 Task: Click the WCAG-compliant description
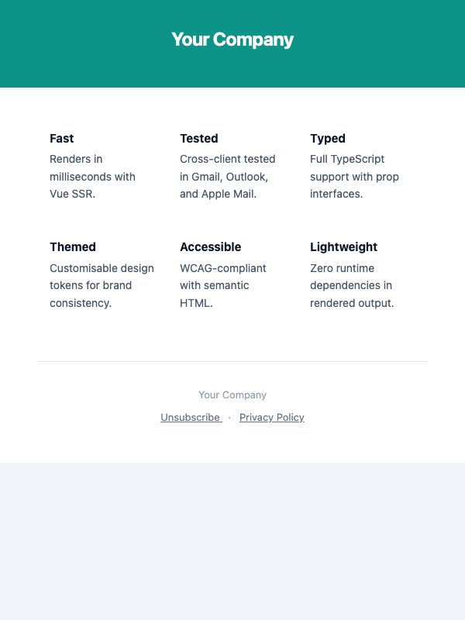[x=223, y=285]
